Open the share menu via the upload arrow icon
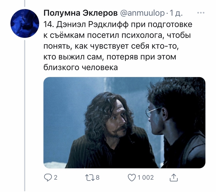Screen dimensions: 216x192 [174, 177]
